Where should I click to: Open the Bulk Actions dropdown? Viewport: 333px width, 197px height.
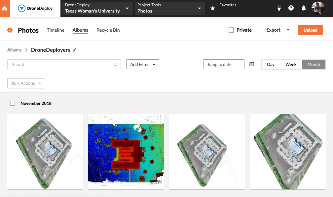26,83
